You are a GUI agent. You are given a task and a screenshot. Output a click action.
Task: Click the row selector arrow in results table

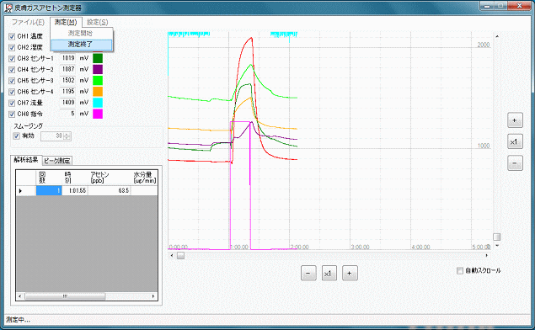(20, 190)
